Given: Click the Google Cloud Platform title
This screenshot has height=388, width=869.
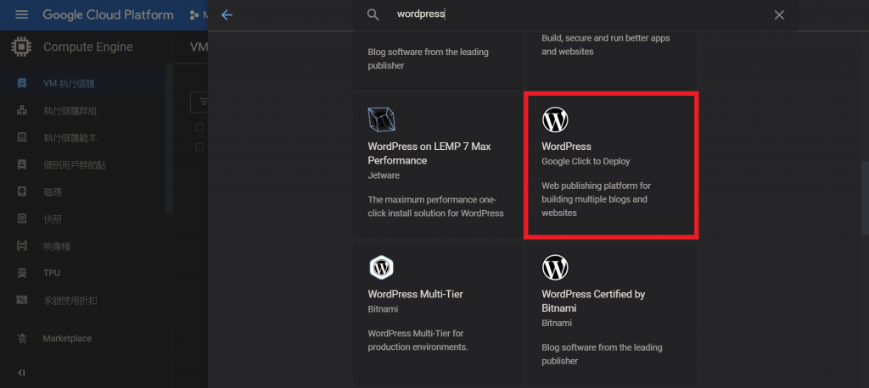Looking at the screenshot, I should 108,15.
